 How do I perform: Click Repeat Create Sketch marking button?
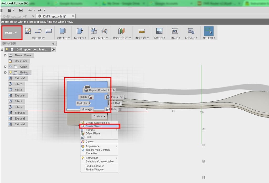(x=100, y=90)
